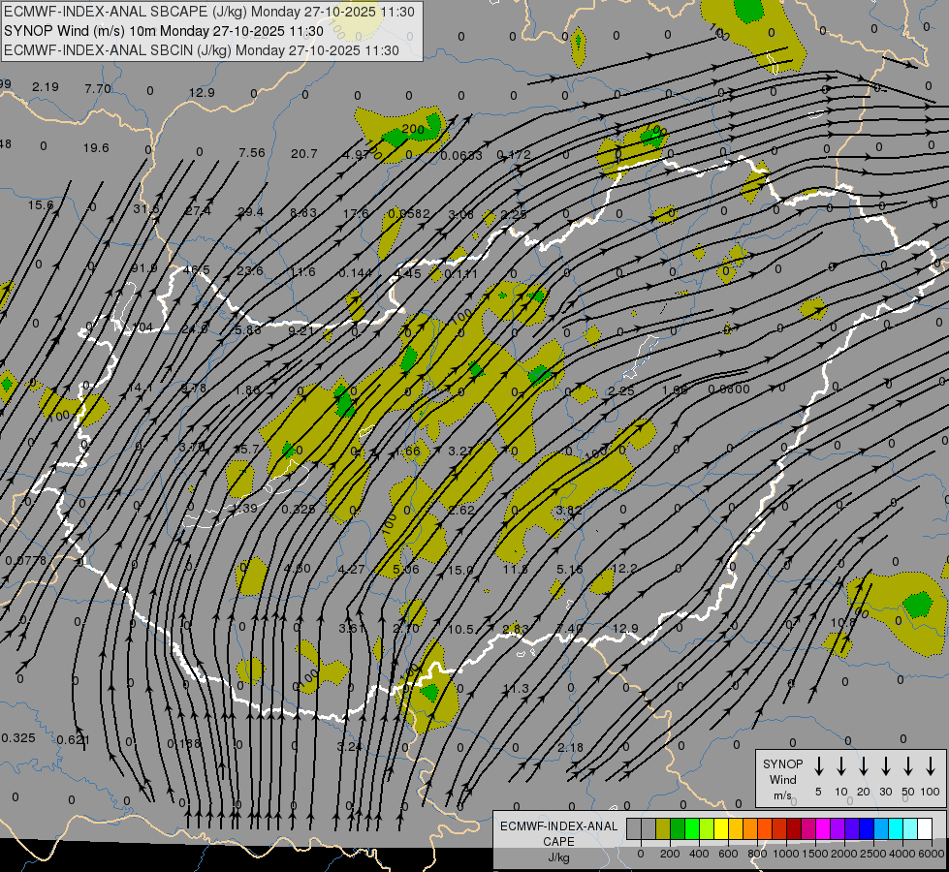Click the 2500 tick label on CAPE scale

[x=872, y=854]
